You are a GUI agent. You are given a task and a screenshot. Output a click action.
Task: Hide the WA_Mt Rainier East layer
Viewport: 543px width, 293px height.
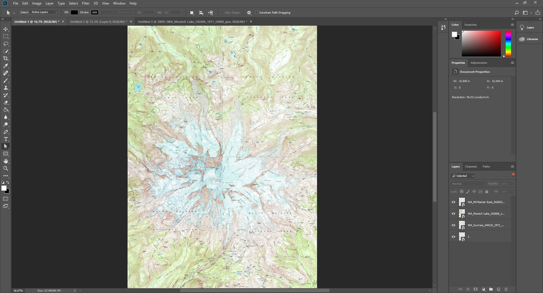[x=453, y=202]
